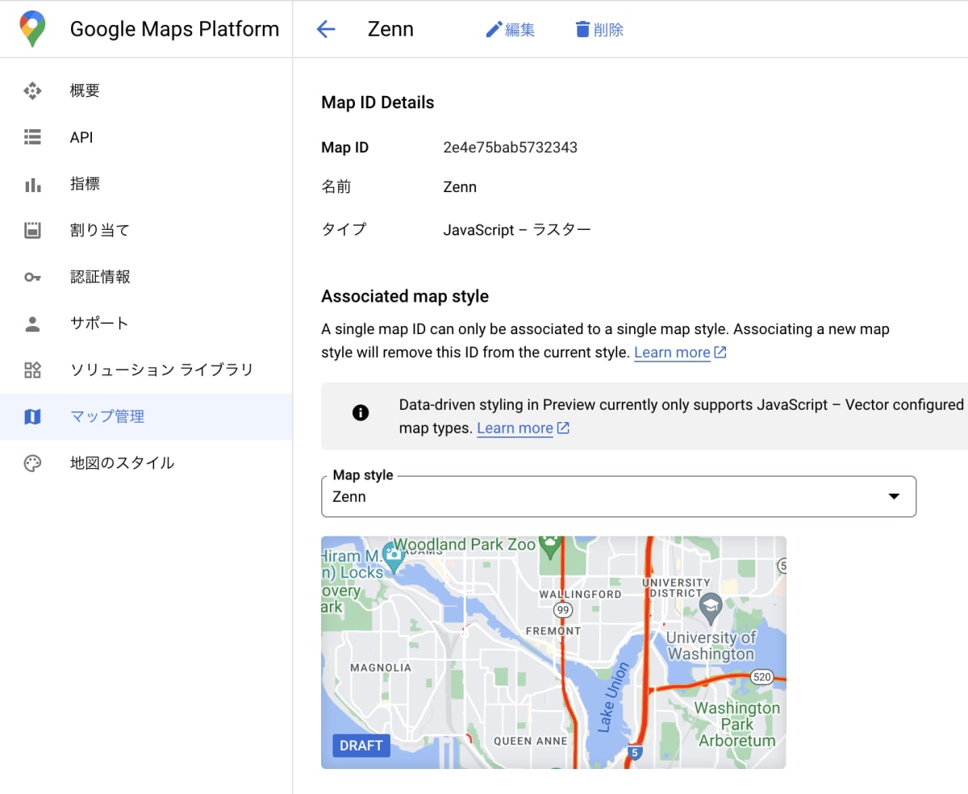Click the Woodland Park Zoo marker on map
The image size is (968, 794).
(551, 546)
